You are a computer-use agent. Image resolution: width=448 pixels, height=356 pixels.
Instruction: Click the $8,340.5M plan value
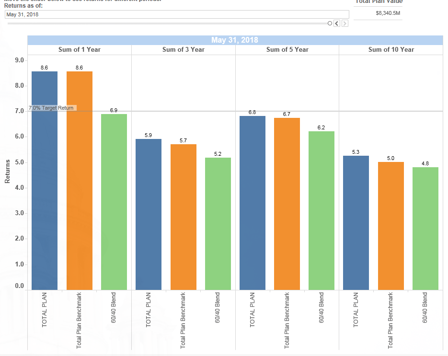click(388, 13)
